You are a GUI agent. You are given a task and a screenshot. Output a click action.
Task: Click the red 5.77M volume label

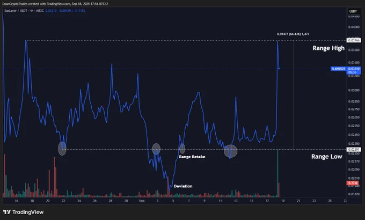[353, 183]
